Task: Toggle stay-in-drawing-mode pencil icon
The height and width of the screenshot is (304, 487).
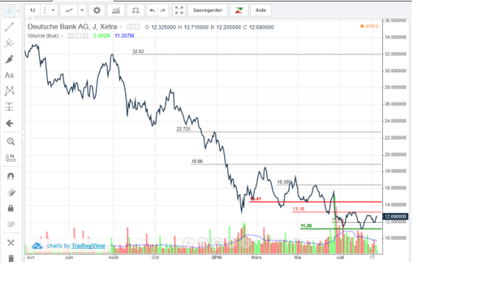Action: coord(11,192)
